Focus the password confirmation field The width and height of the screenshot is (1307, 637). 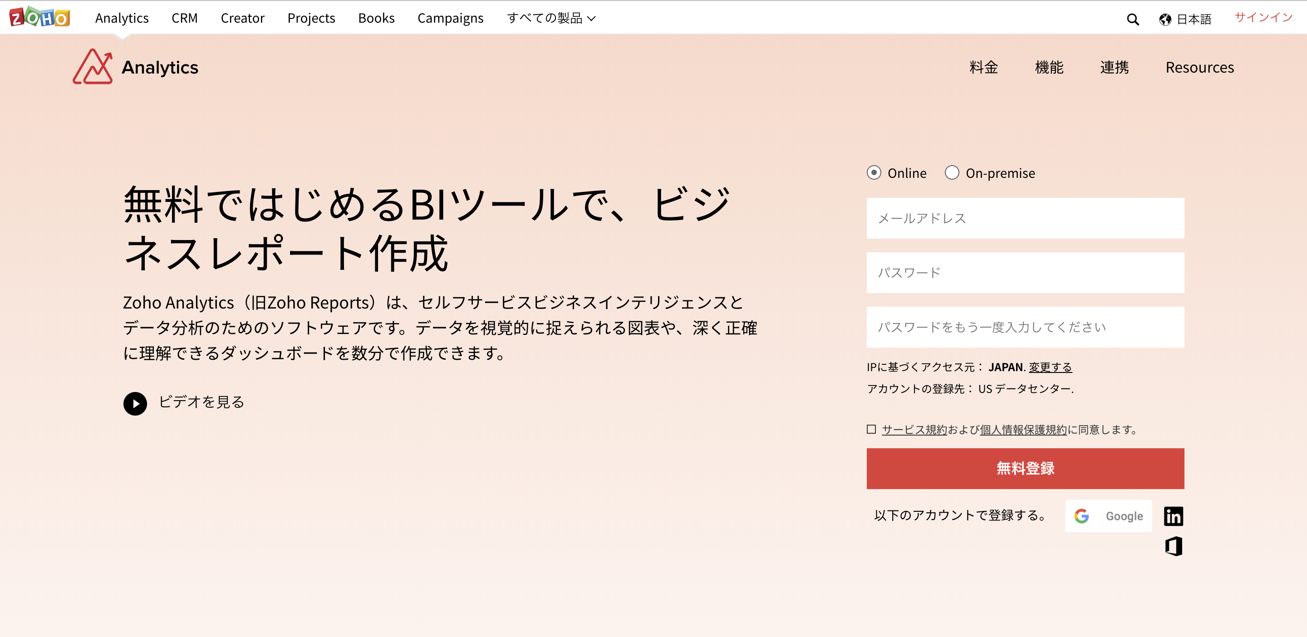[x=1025, y=327]
